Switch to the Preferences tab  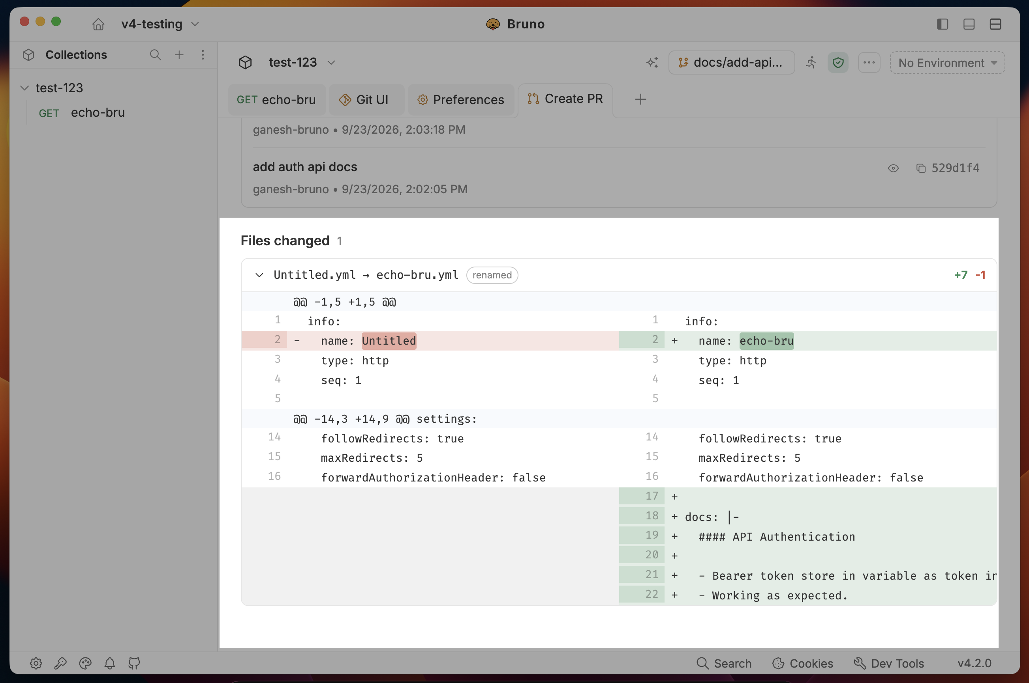[x=461, y=99]
